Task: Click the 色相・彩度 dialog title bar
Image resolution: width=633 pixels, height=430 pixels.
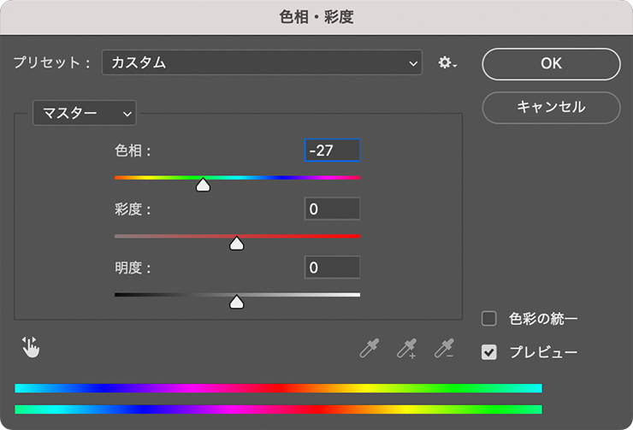Action: click(x=316, y=16)
